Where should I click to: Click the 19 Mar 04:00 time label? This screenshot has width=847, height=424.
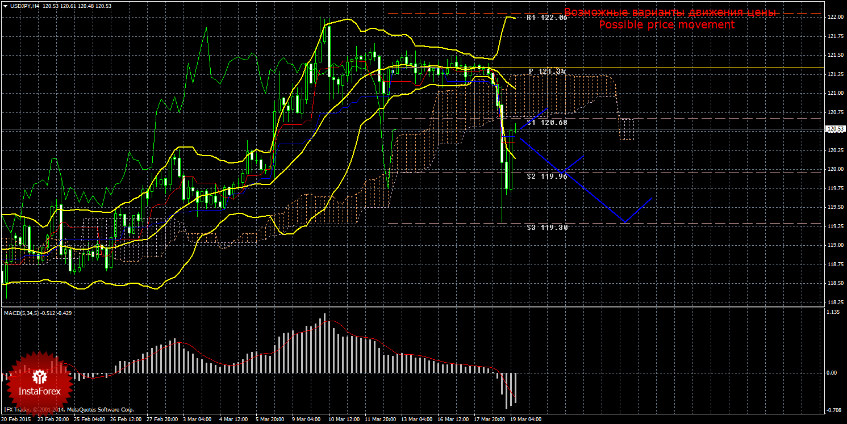click(x=524, y=419)
